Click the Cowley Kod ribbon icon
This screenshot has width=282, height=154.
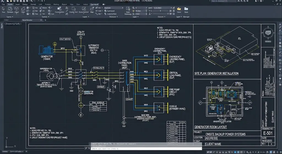[73, 9]
